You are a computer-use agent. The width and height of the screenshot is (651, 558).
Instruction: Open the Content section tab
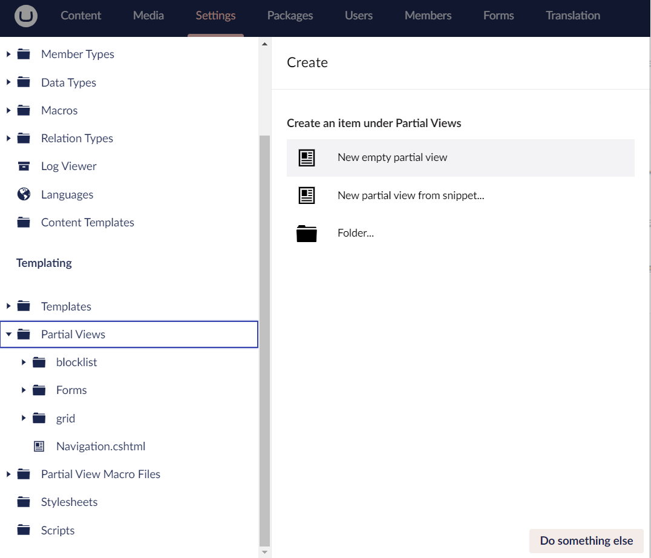click(81, 16)
